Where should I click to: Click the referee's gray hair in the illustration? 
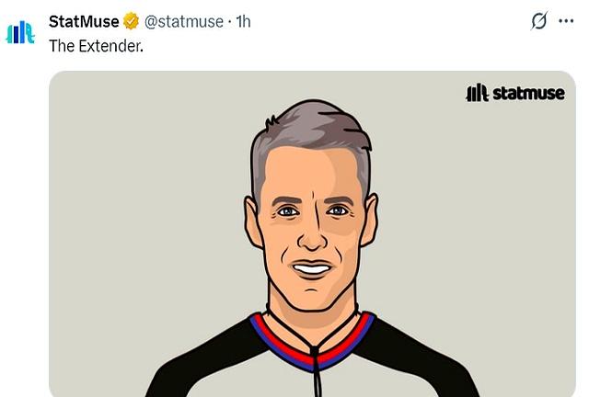click(311, 130)
